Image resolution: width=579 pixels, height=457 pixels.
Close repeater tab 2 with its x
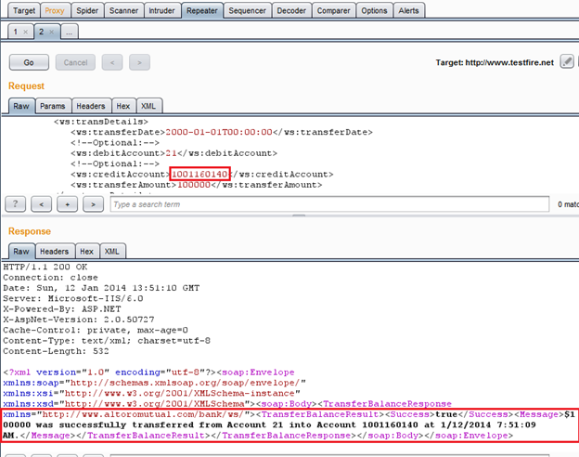52,32
